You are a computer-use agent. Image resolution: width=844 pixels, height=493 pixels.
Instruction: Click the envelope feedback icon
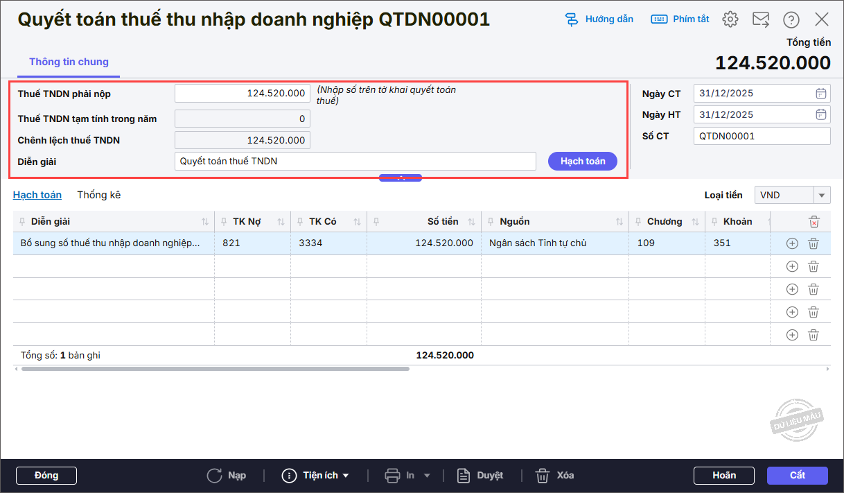click(761, 19)
